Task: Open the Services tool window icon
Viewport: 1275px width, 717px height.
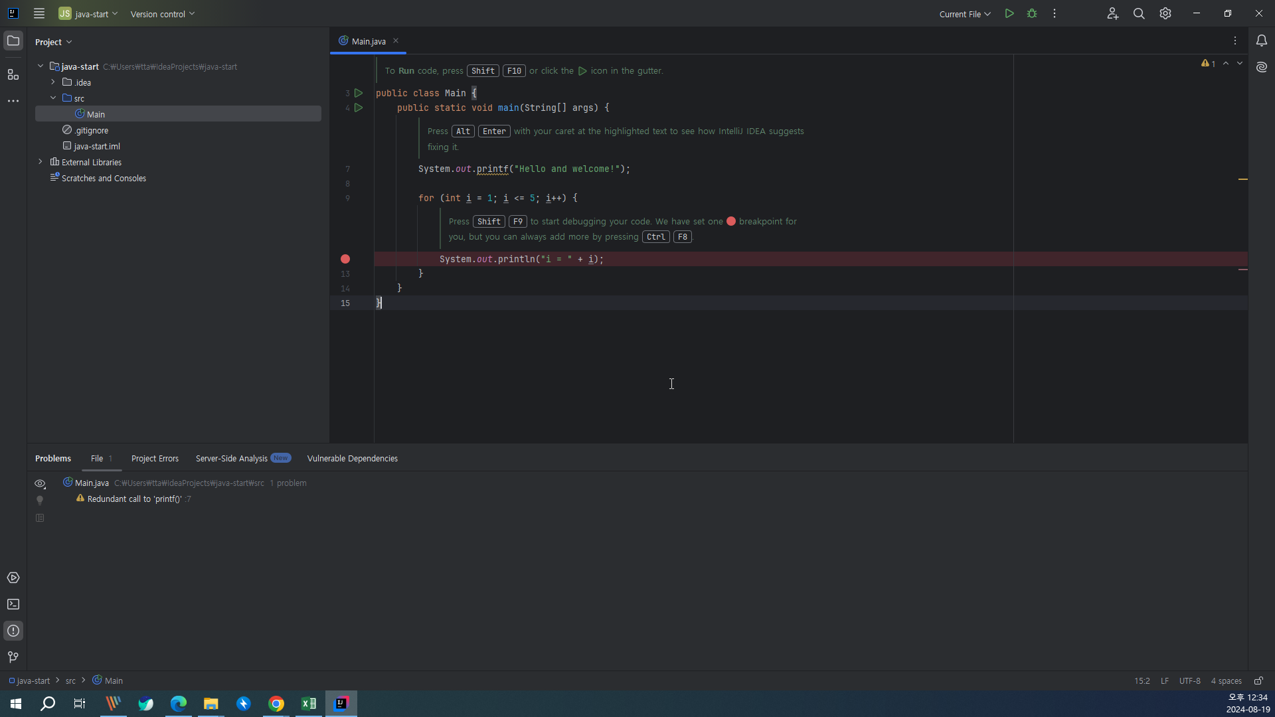Action: [x=13, y=578]
